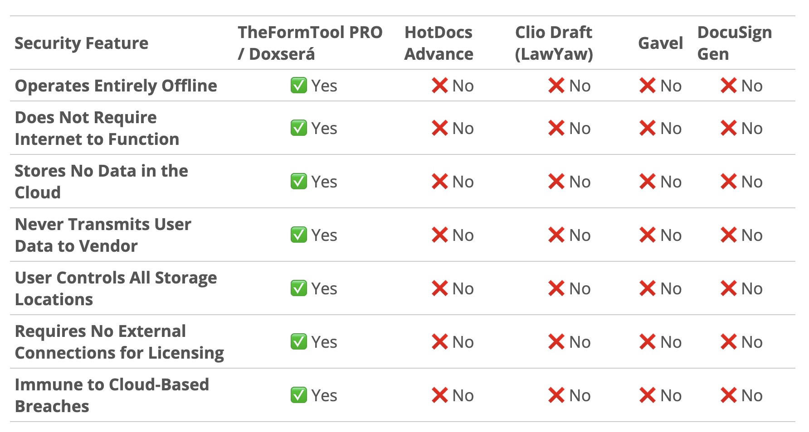Click Clio Draft red X for Never Transmits User Data

pos(556,235)
